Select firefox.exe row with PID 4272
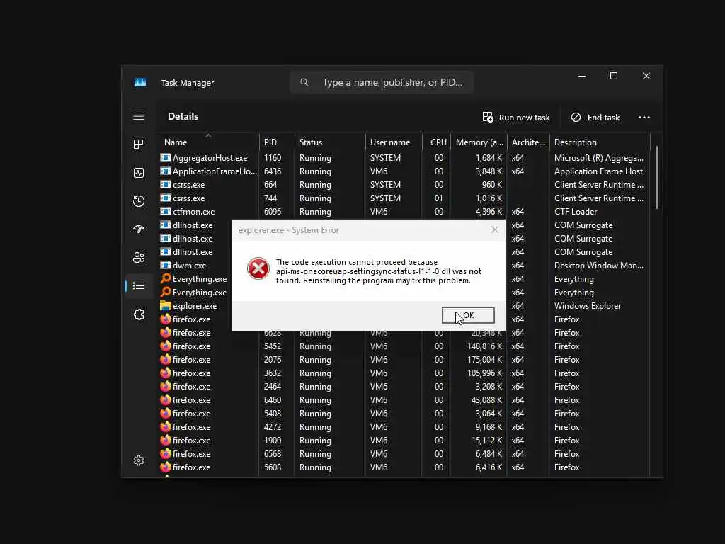 click(x=404, y=426)
